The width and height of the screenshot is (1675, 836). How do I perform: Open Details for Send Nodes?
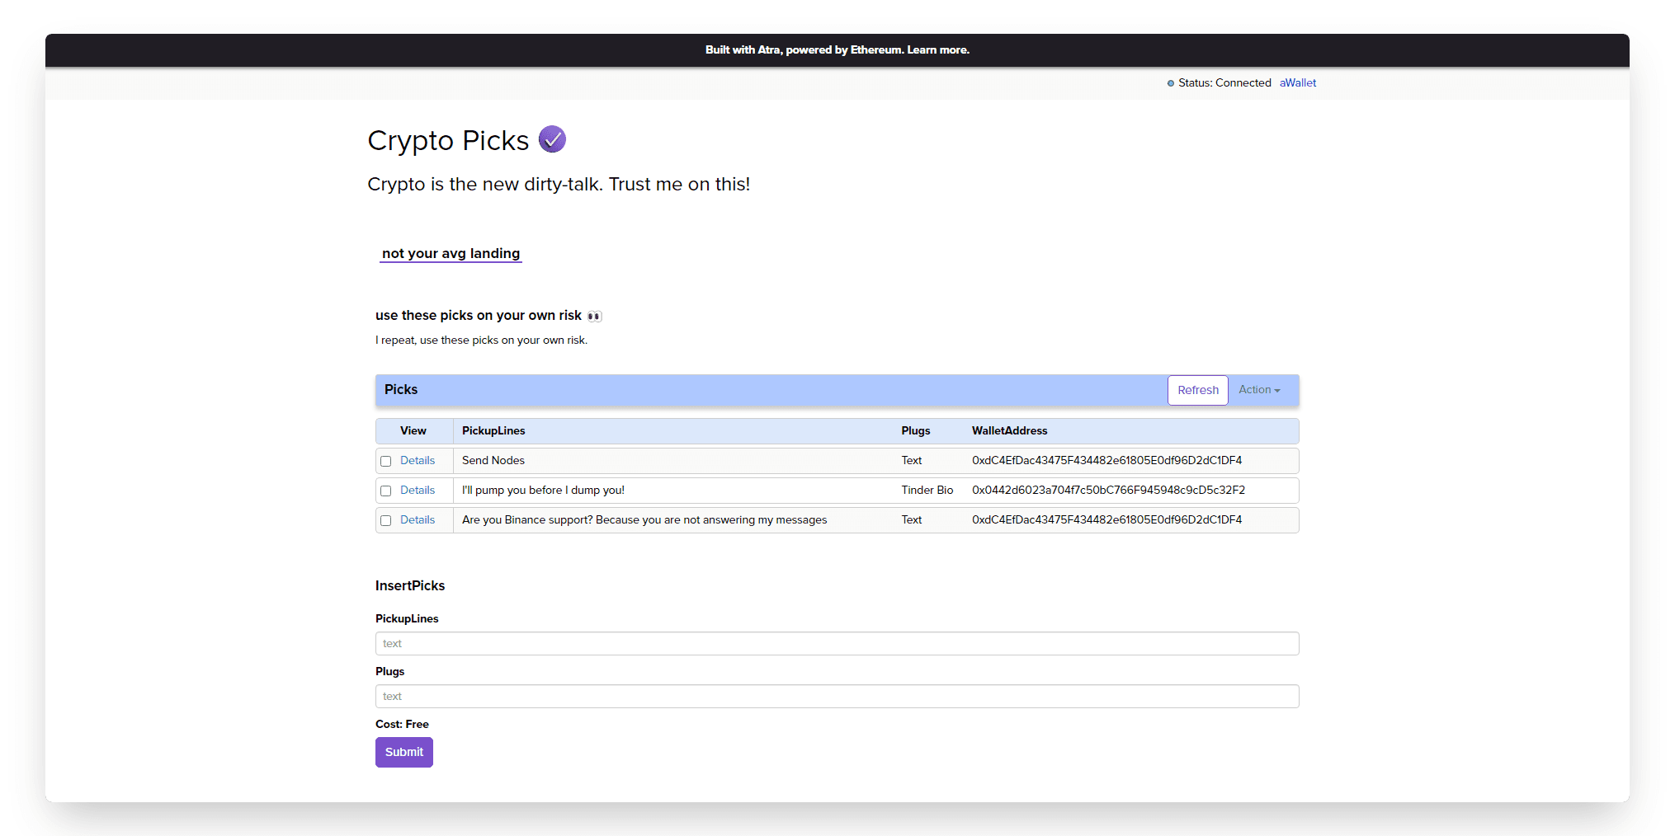(418, 460)
